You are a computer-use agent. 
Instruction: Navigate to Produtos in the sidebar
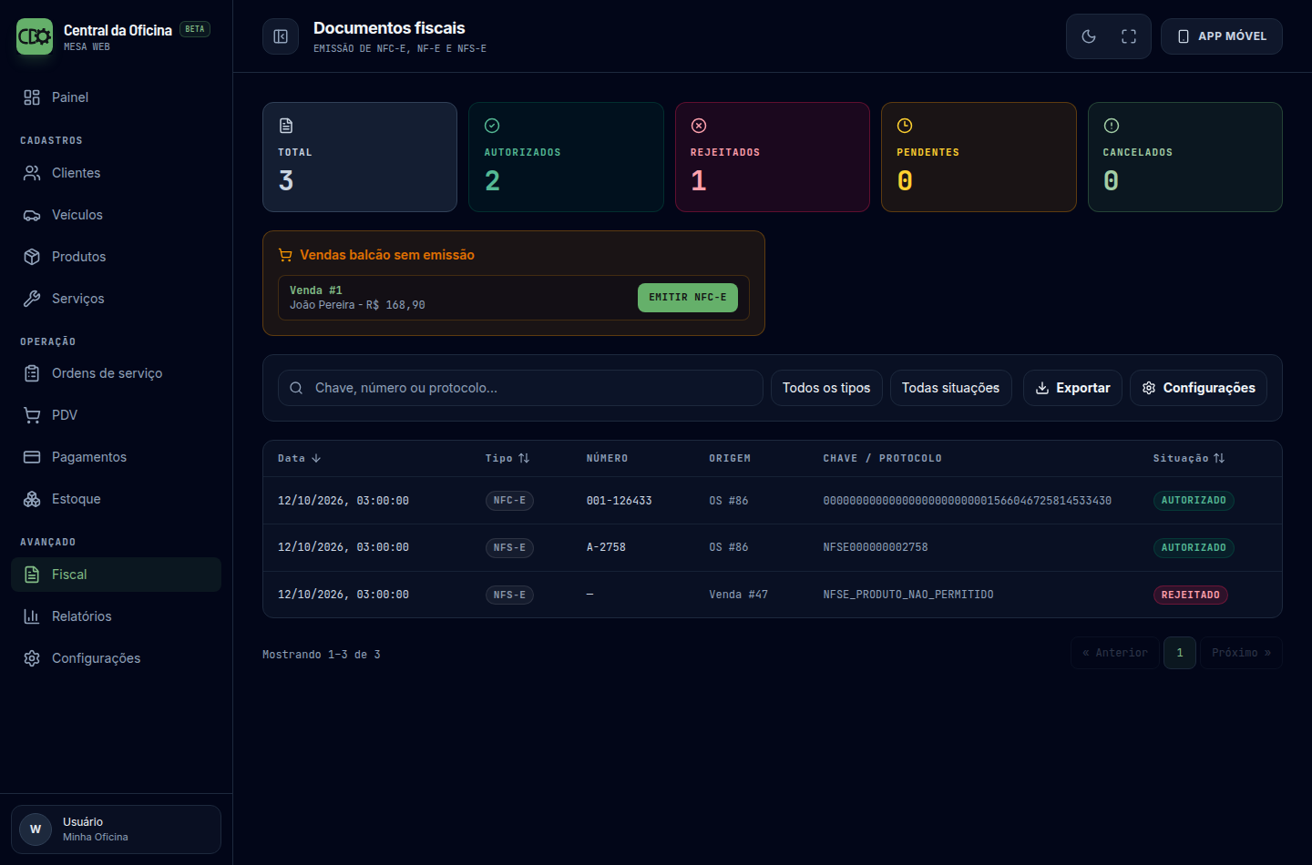[x=116, y=257]
